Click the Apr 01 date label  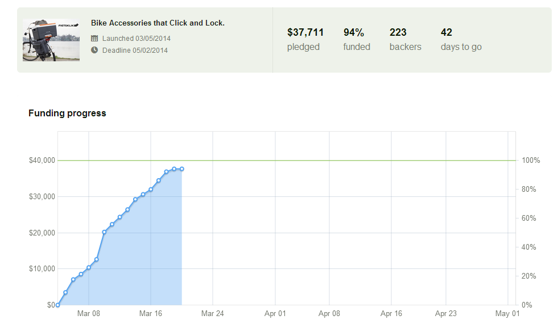point(275,313)
